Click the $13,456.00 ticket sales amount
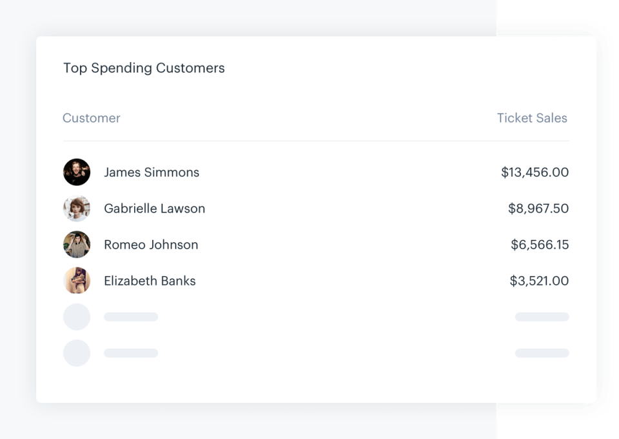 click(535, 172)
